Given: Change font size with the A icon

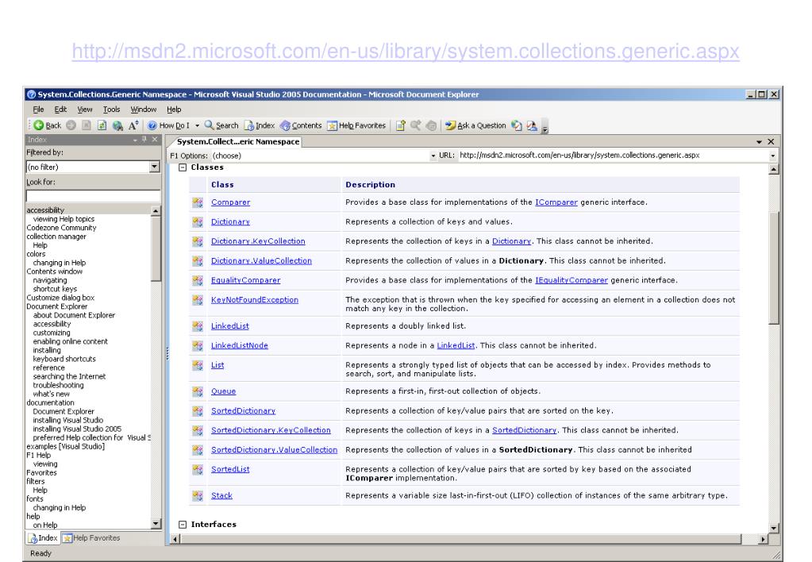Looking at the screenshot, I should click(x=133, y=125).
